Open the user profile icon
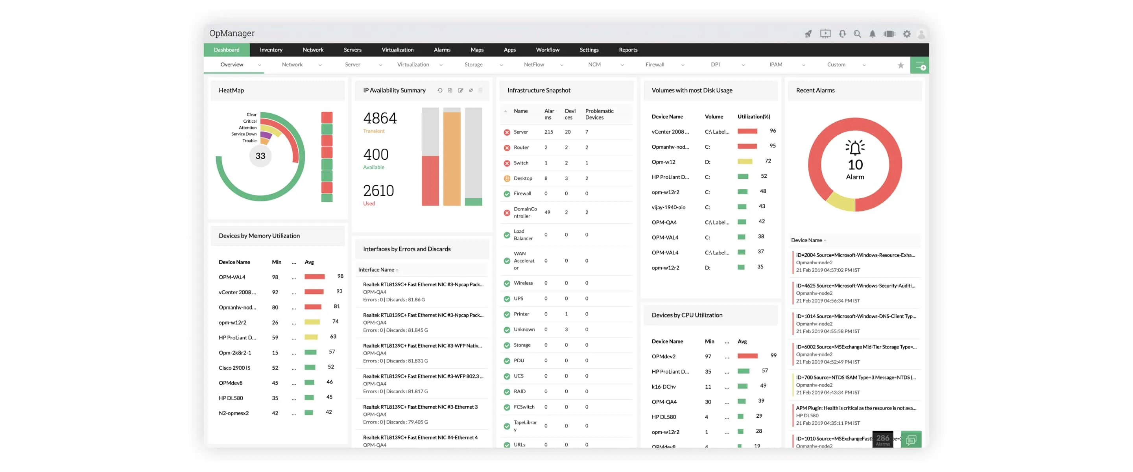Image resolution: width=1133 pixels, height=472 pixels. [x=922, y=33]
